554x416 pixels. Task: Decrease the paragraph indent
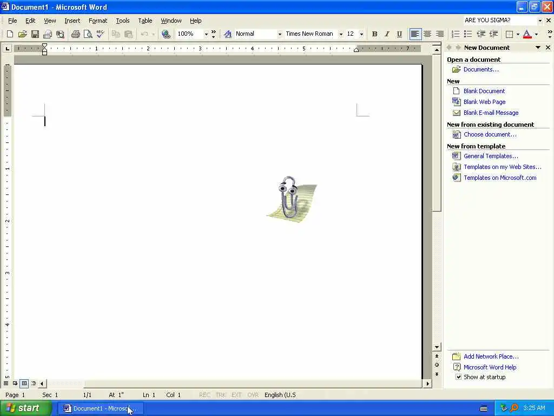coord(480,34)
